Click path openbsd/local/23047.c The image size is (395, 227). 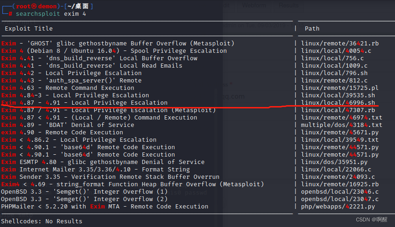pyautogui.click(x=340, y=199)
